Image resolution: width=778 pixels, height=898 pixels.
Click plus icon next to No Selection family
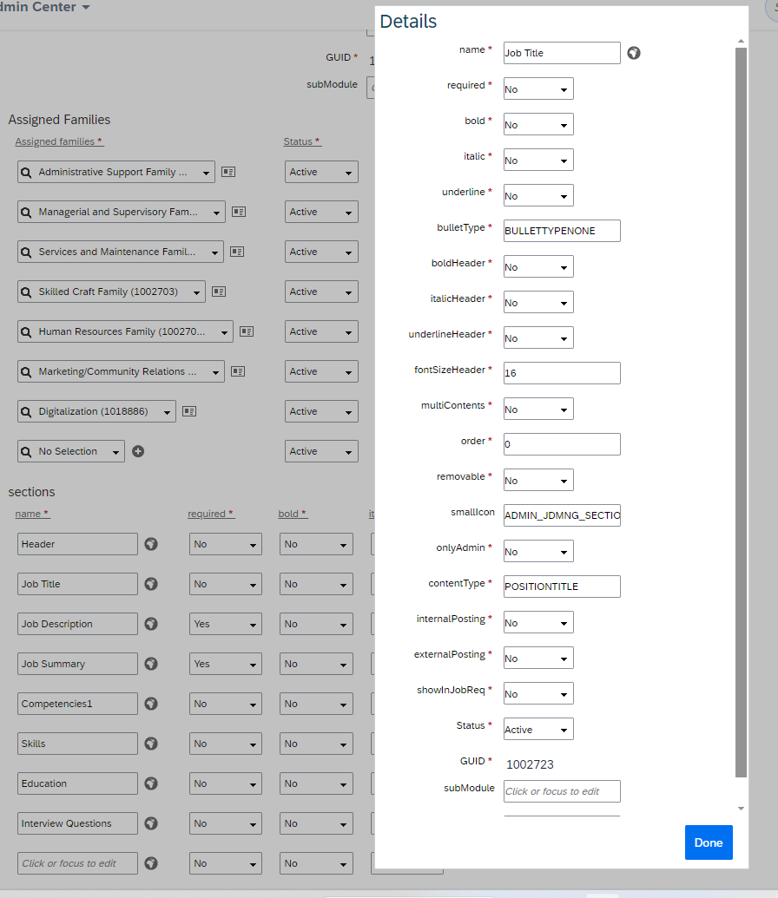138,451
